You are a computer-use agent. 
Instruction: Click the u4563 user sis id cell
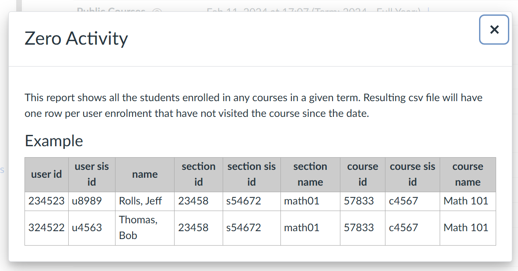coord(87,228)
